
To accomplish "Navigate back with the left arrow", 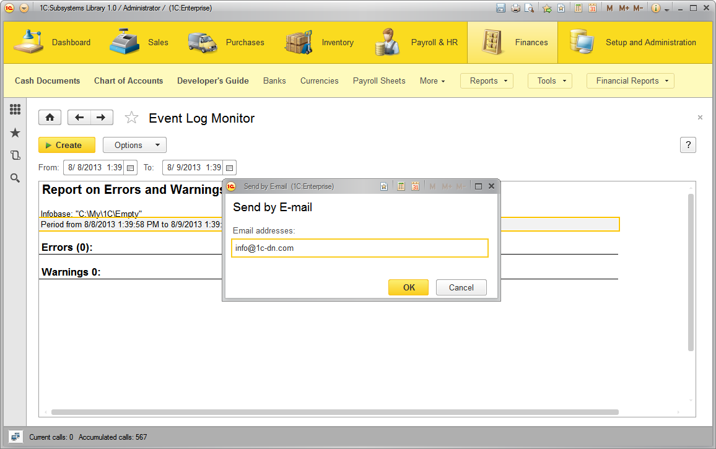I will [x=79, y=118].
